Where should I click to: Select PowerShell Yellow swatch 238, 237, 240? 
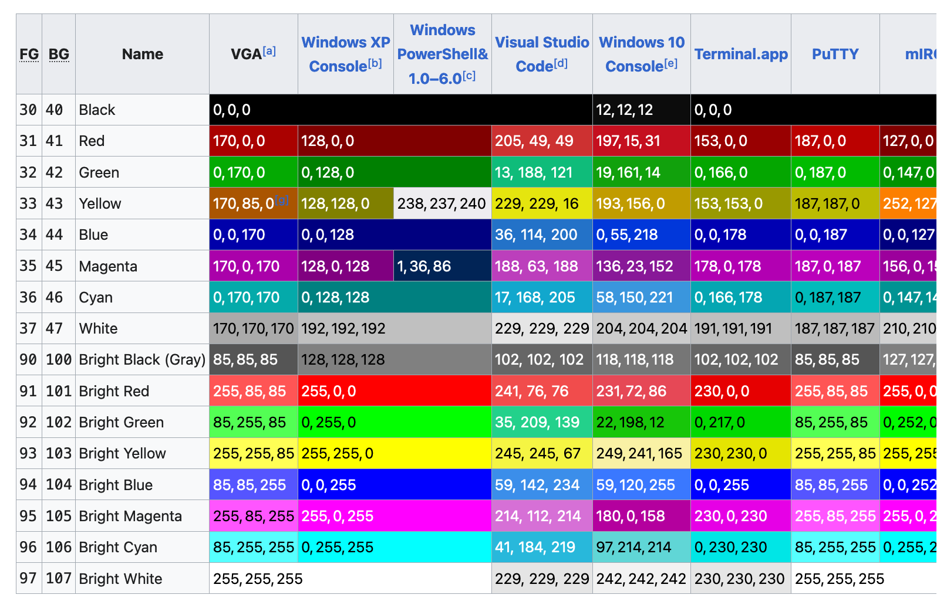[x=443, y=203]
